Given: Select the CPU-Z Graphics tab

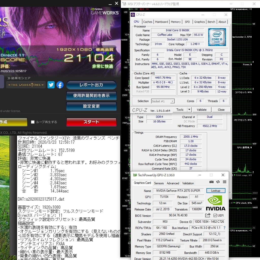Looking at the screenshot, I should point(200,22).
